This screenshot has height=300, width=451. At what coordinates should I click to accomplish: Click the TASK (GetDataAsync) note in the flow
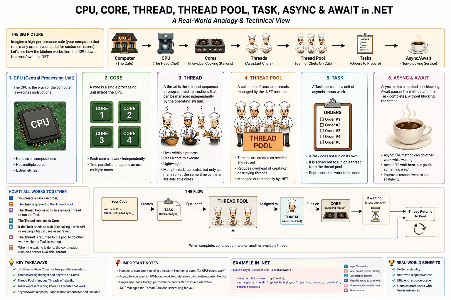(169, 209)
